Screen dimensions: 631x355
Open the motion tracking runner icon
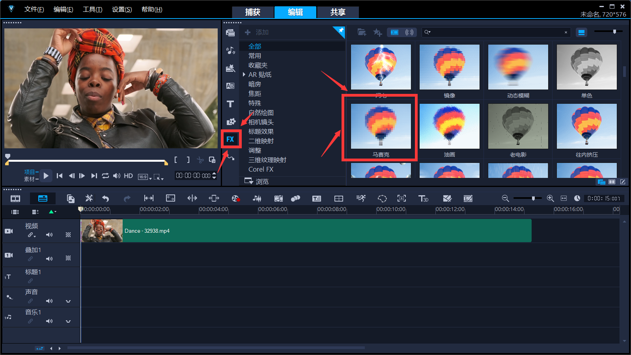pos(361,198)
